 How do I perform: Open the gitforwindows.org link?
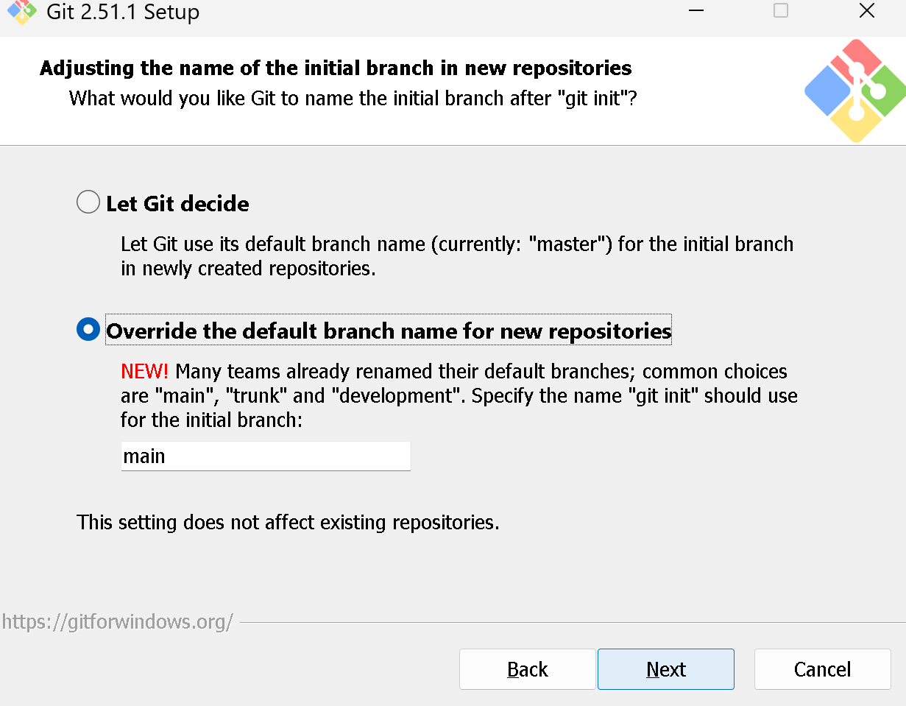pyautogui.click(x=118, y=622)
